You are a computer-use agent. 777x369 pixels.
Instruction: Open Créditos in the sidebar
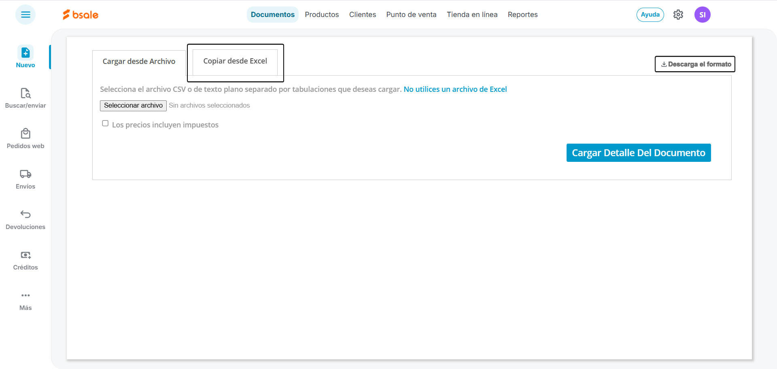point(25,260)
